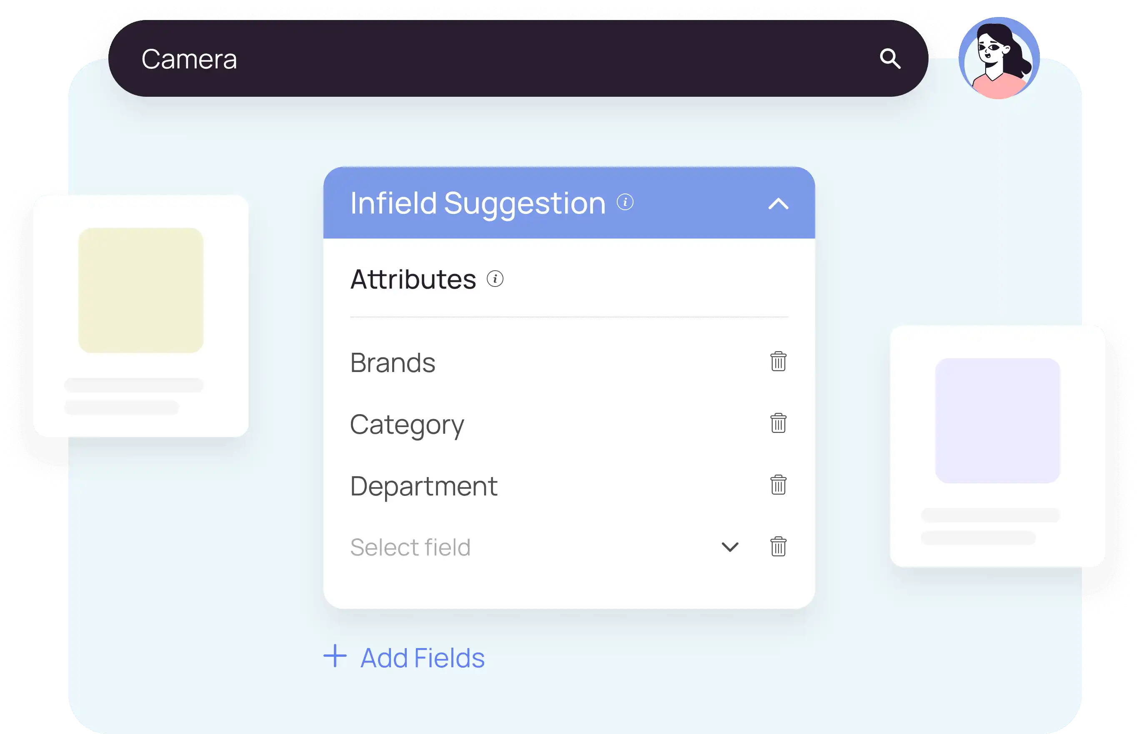Screen dimensions: 1139x734
Task: Open the Select field dropdown arrow
Action: click(729, 547)
